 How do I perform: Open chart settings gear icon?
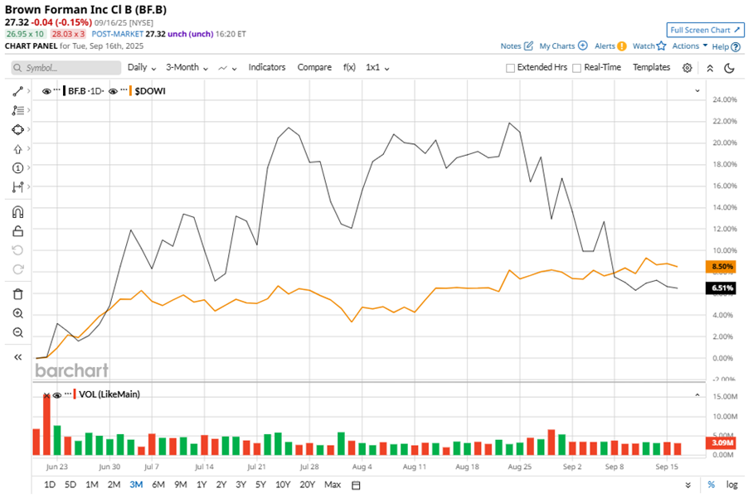tap(687, 68)
